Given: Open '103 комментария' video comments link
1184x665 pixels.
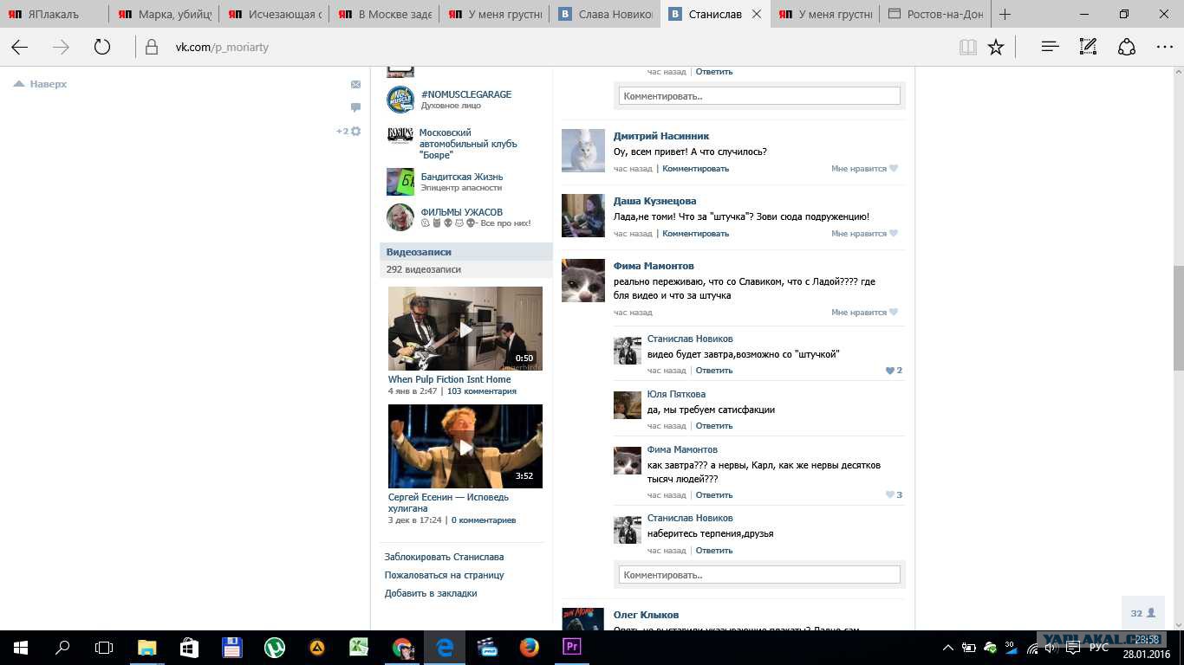Looking at the screenshot, I should [482, 391].
